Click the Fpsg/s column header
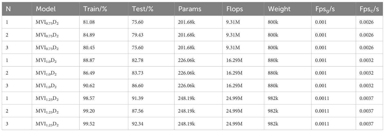This screenshot has width=385, height=132. (x=334, y=9)
